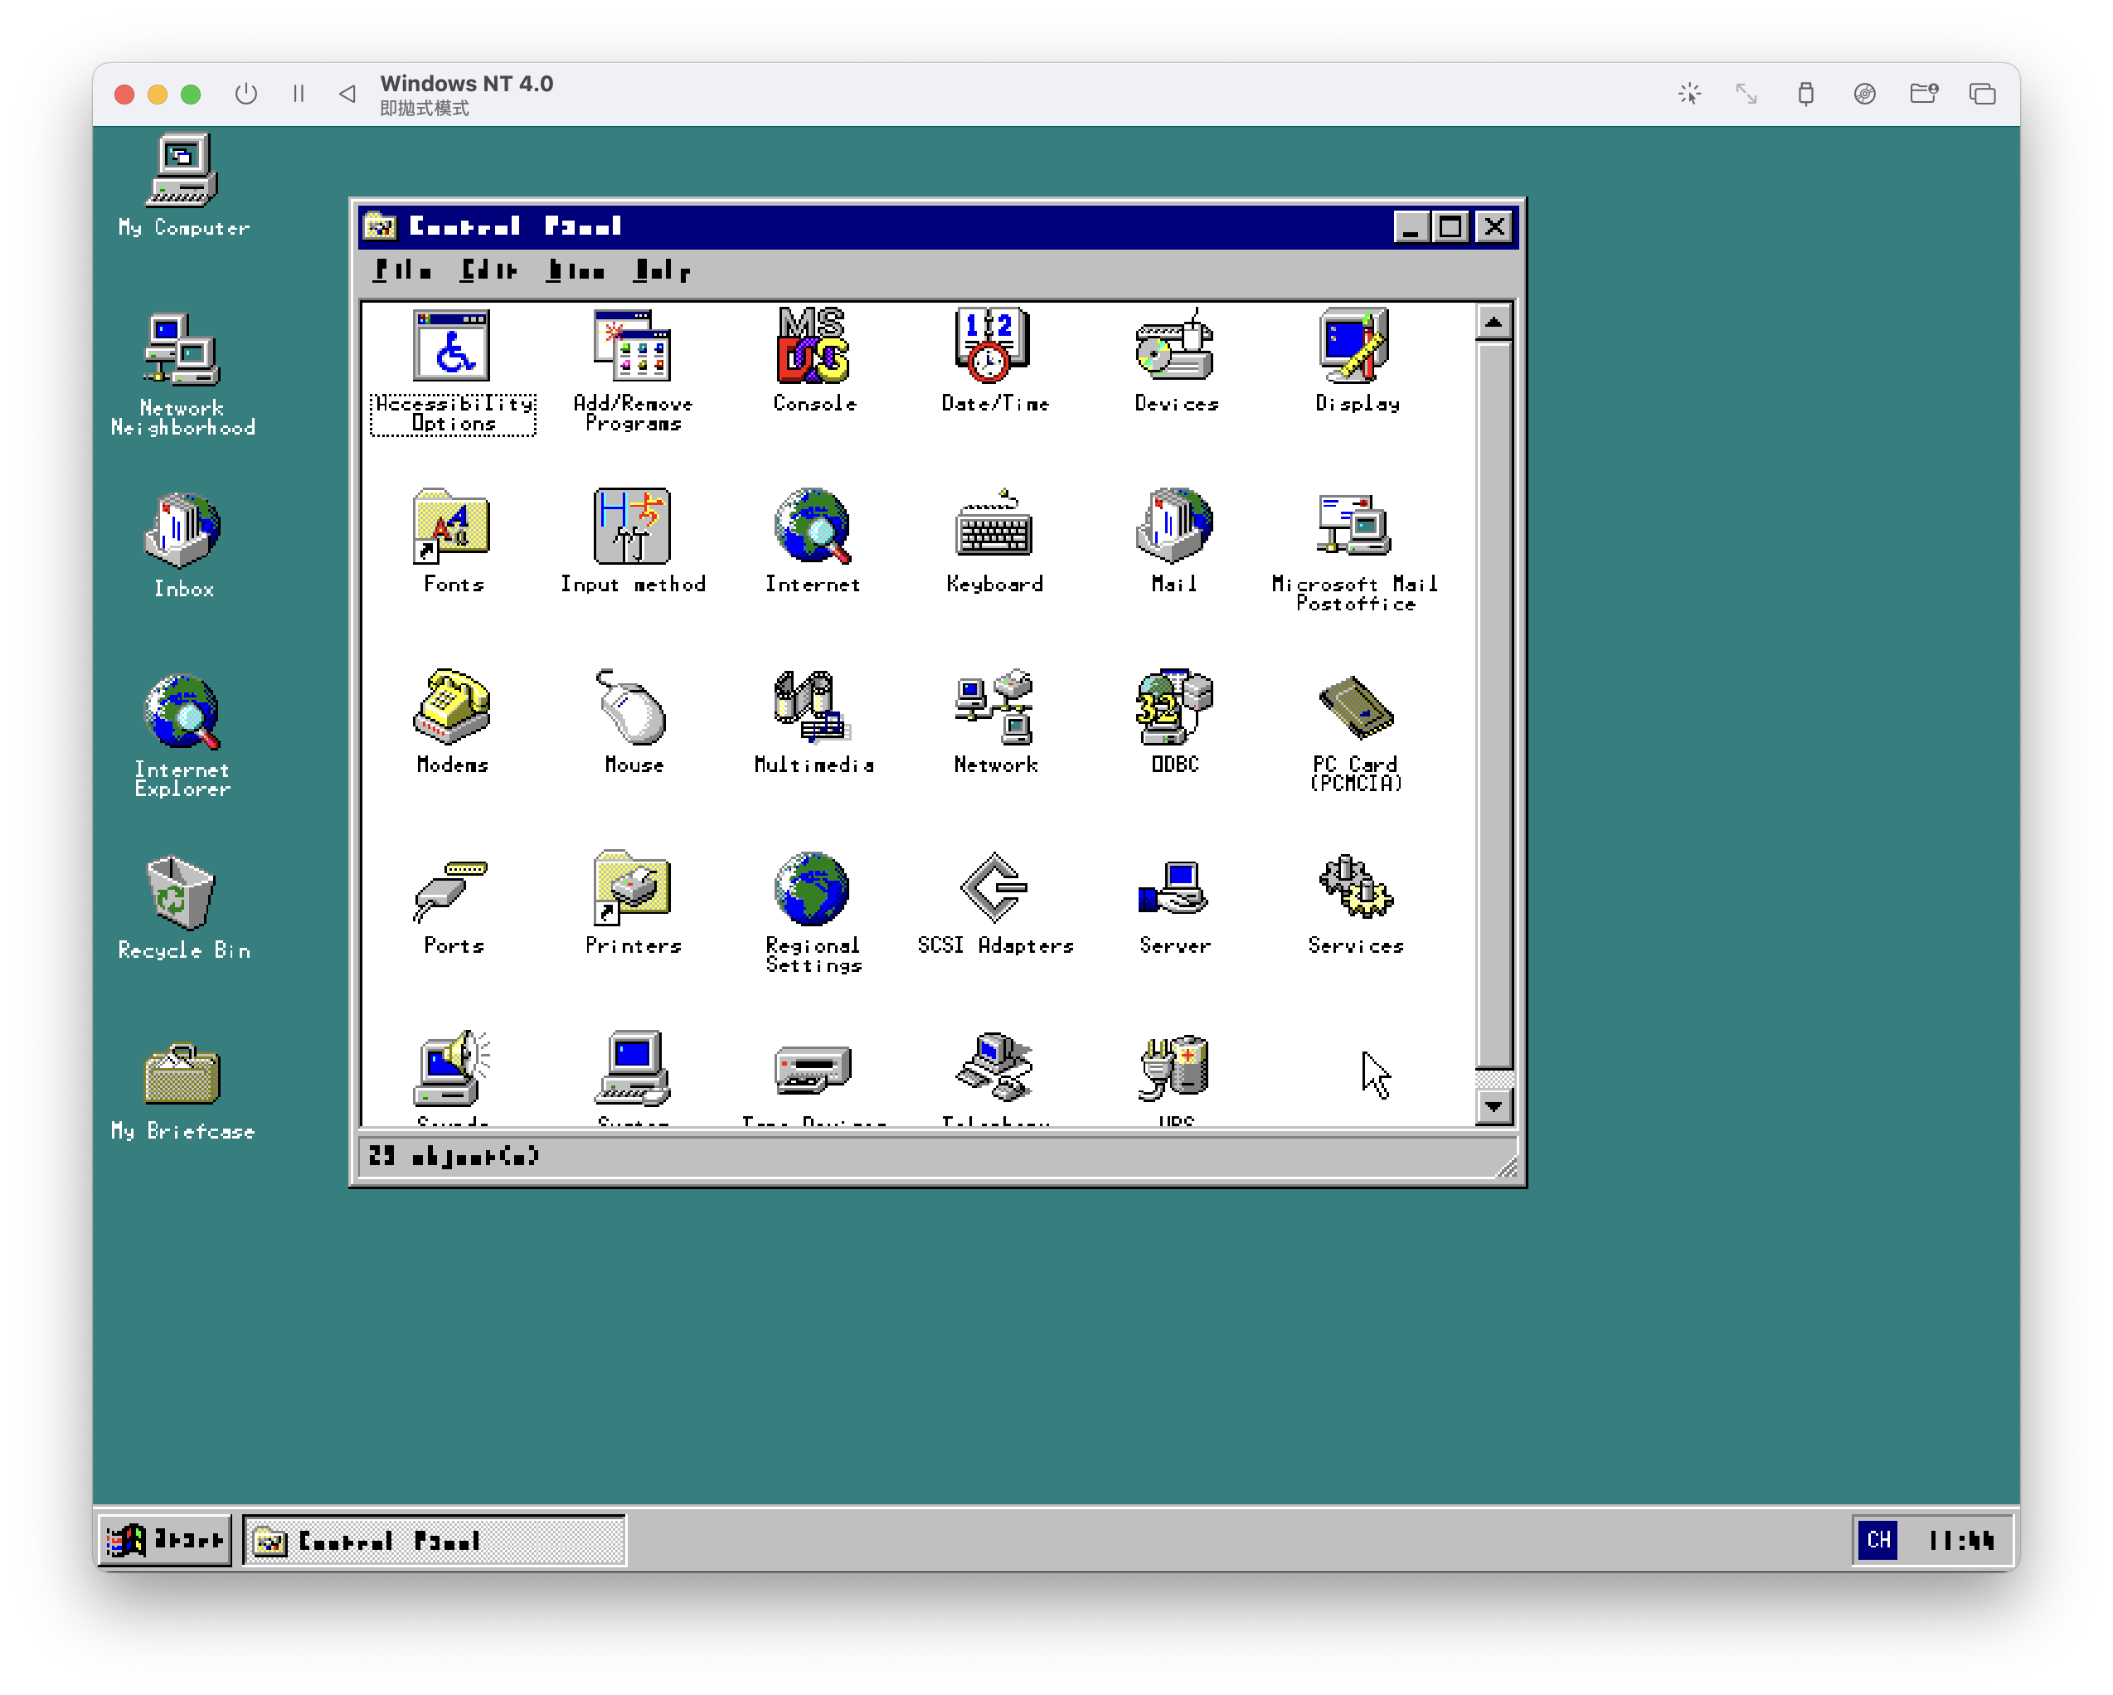Click the Start button
This screenshot has width=2113, height=1695.
[x=163, y=1540]
